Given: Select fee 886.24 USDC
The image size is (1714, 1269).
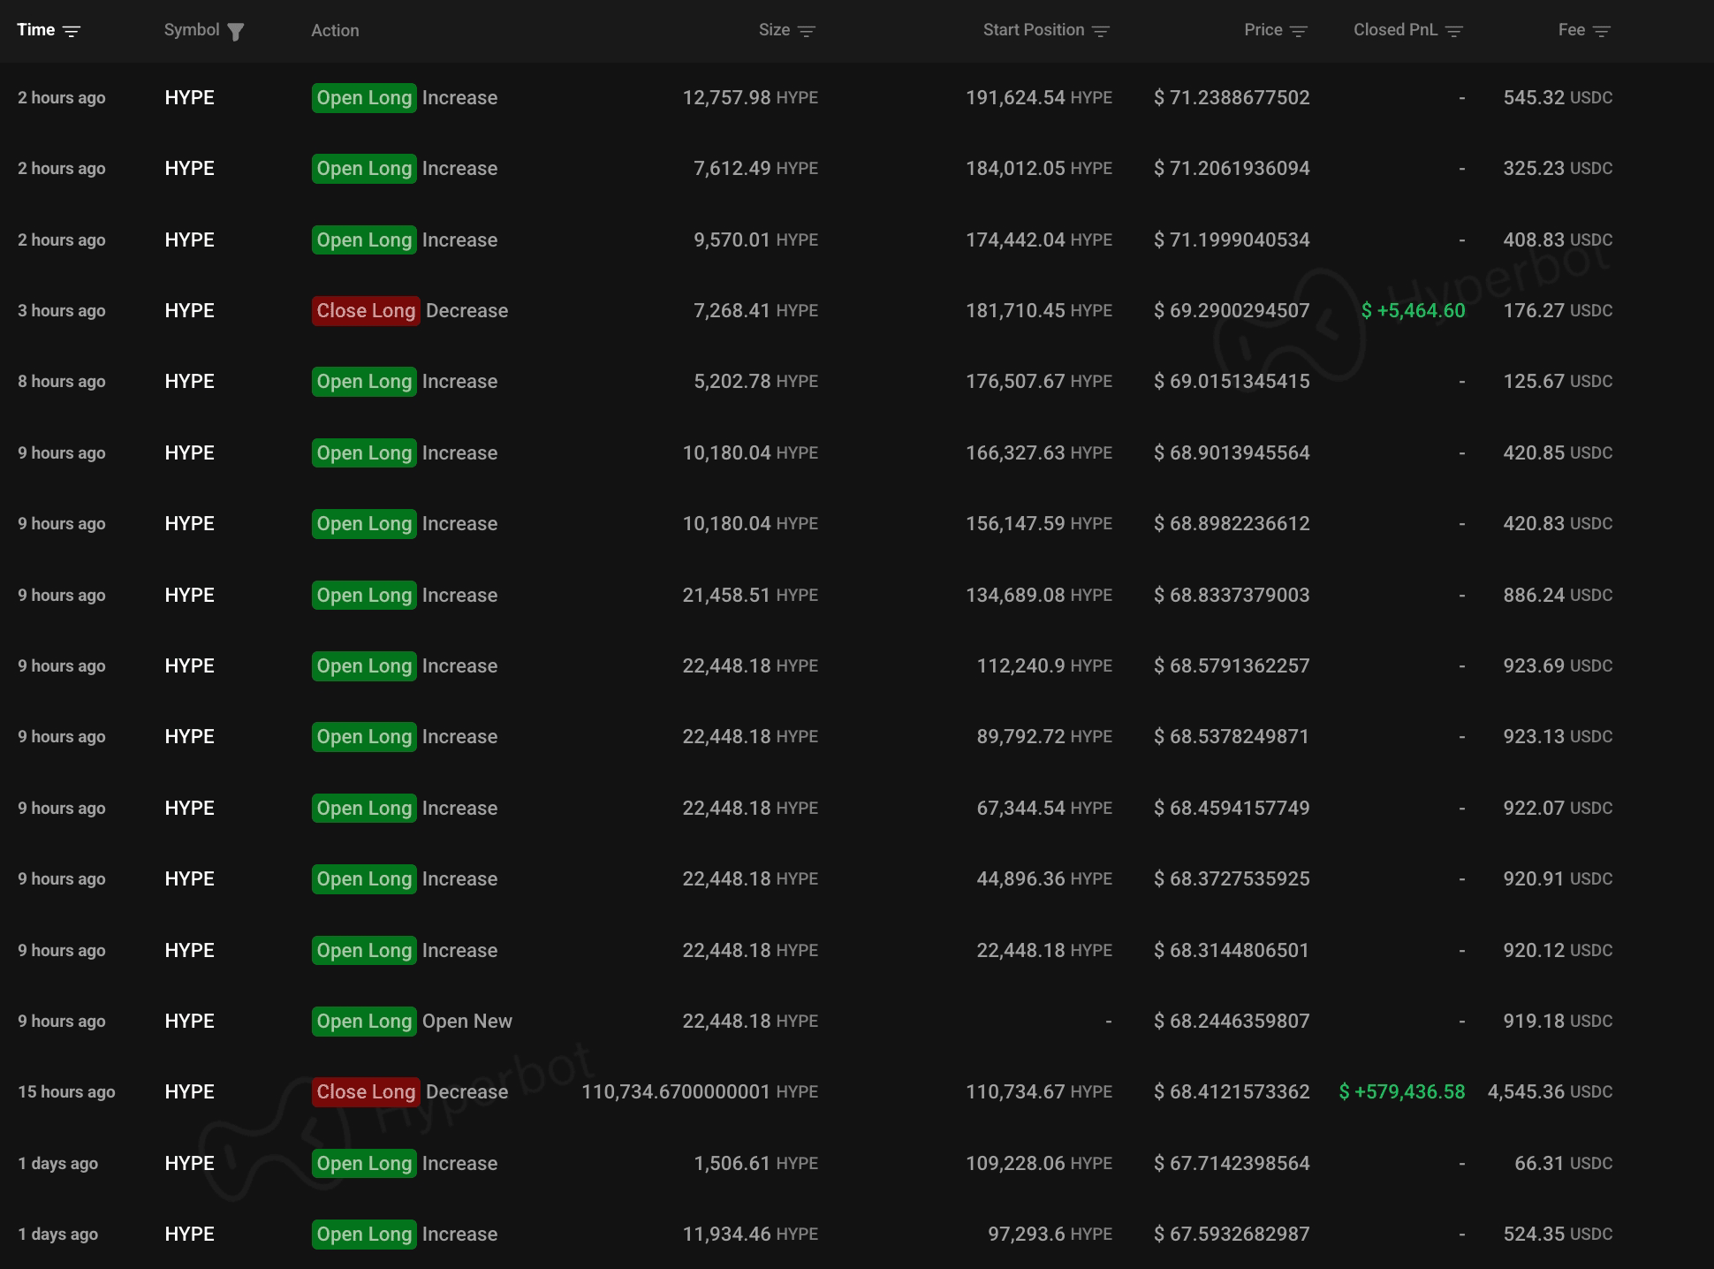Looking at the screenshot, I should point(1558,595).
